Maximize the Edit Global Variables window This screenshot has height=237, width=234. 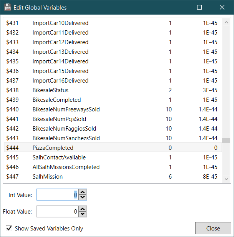(x=199, y=7)
